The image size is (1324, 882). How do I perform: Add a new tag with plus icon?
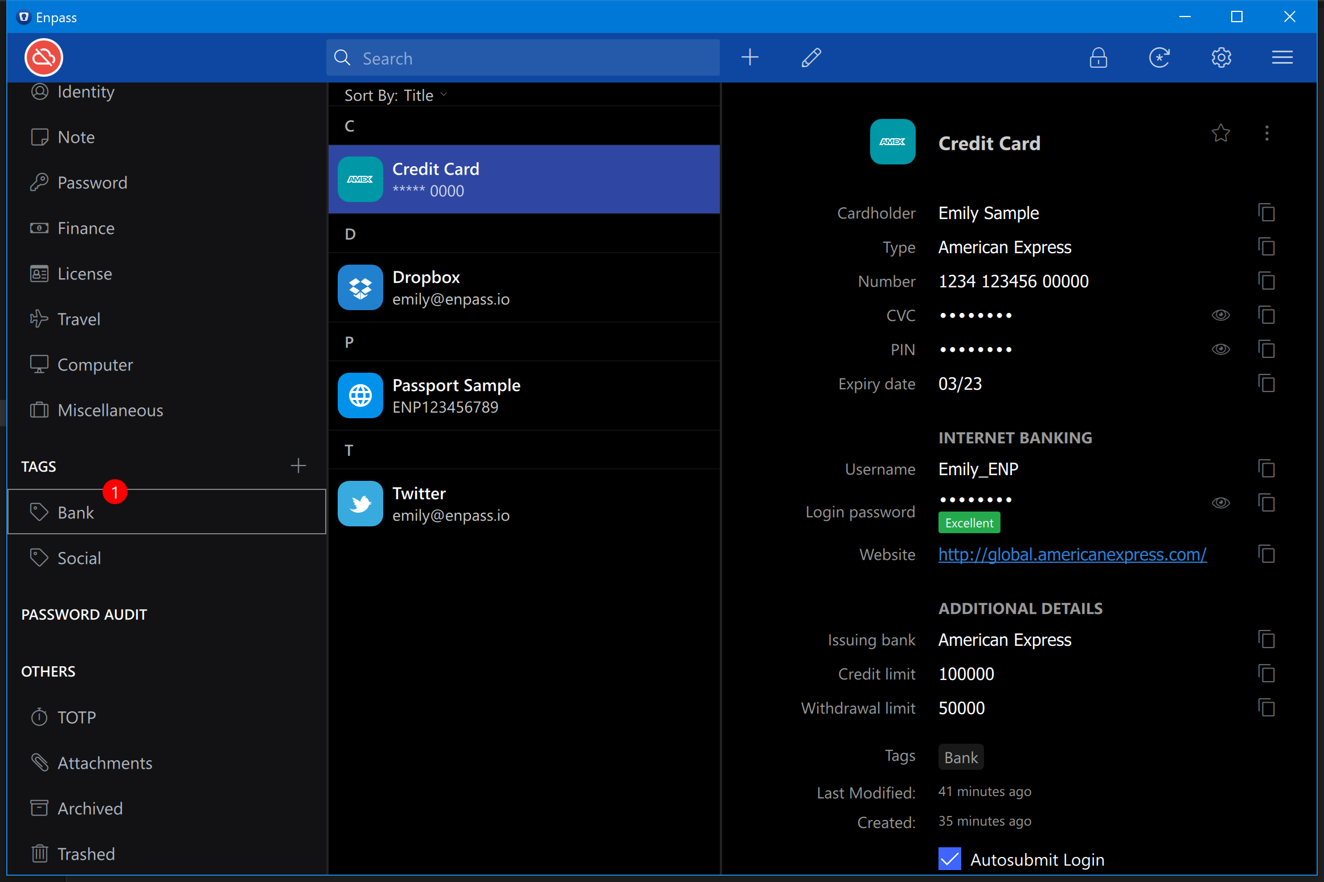point(298,466)
